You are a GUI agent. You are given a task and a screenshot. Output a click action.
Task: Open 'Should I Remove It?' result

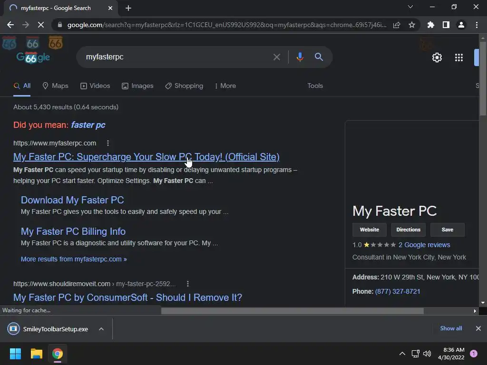pyautogui.click(x=127, y=298)
